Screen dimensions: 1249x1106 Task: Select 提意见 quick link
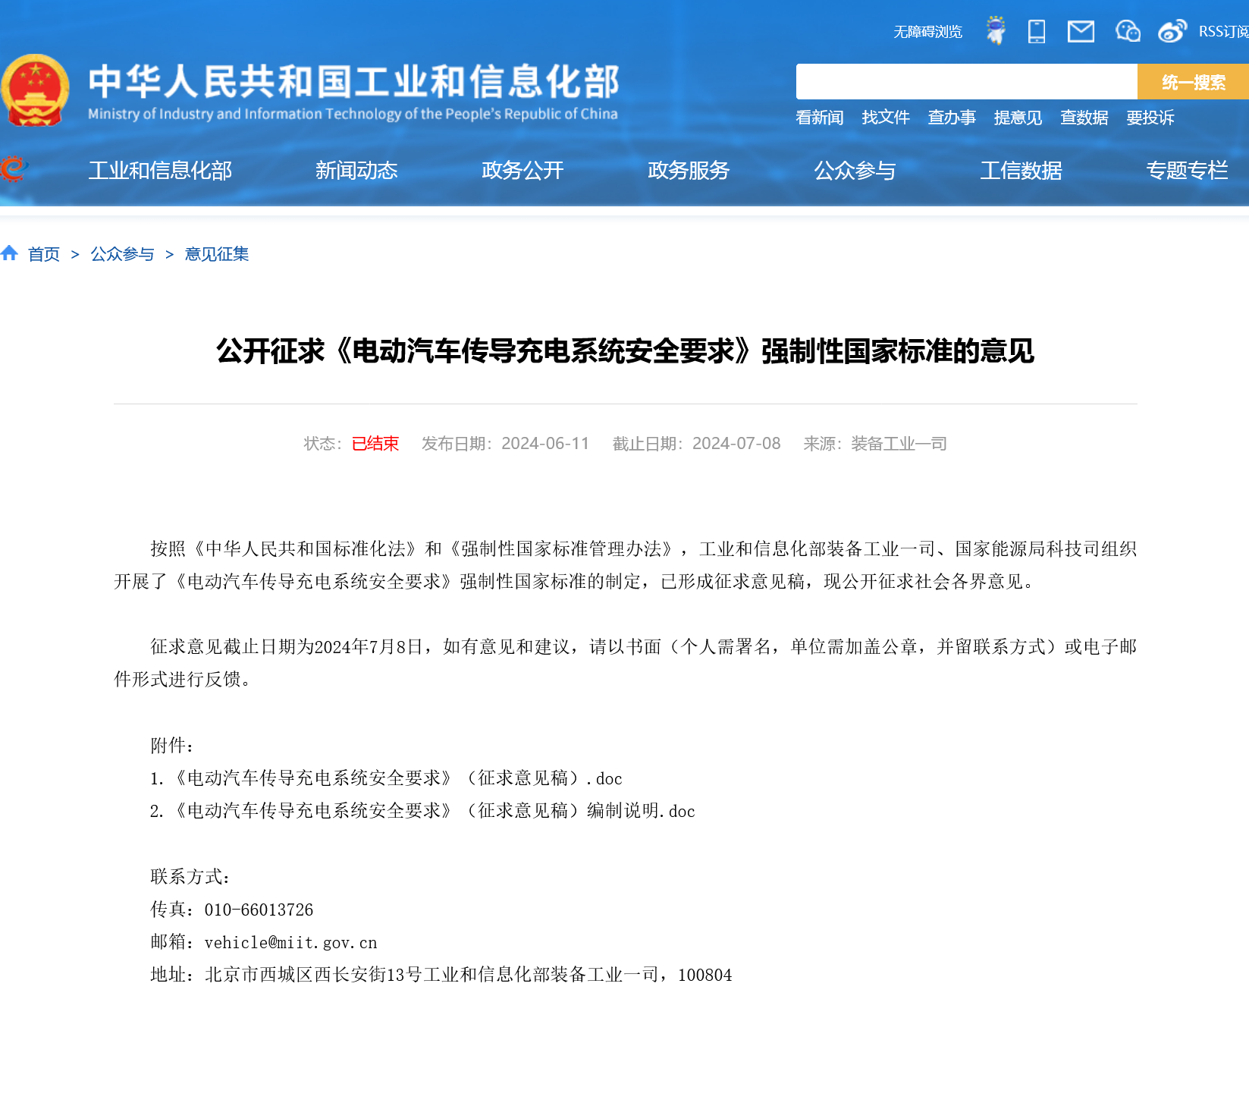1018,118
